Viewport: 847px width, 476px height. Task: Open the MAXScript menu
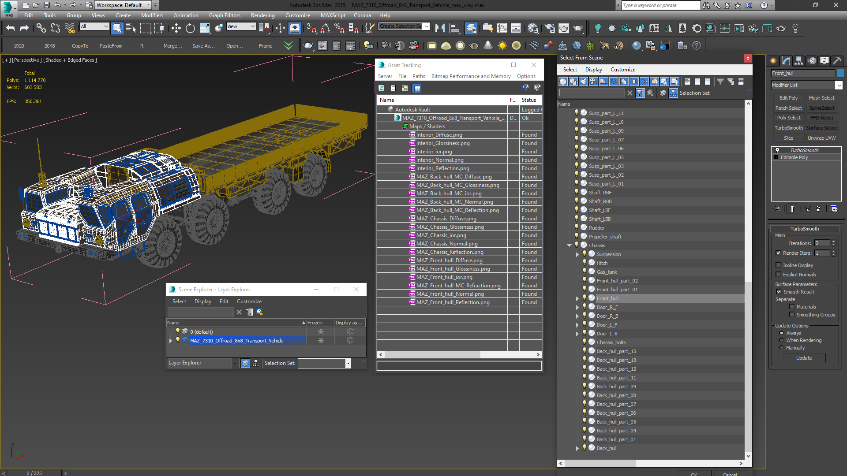coord(333,15)
